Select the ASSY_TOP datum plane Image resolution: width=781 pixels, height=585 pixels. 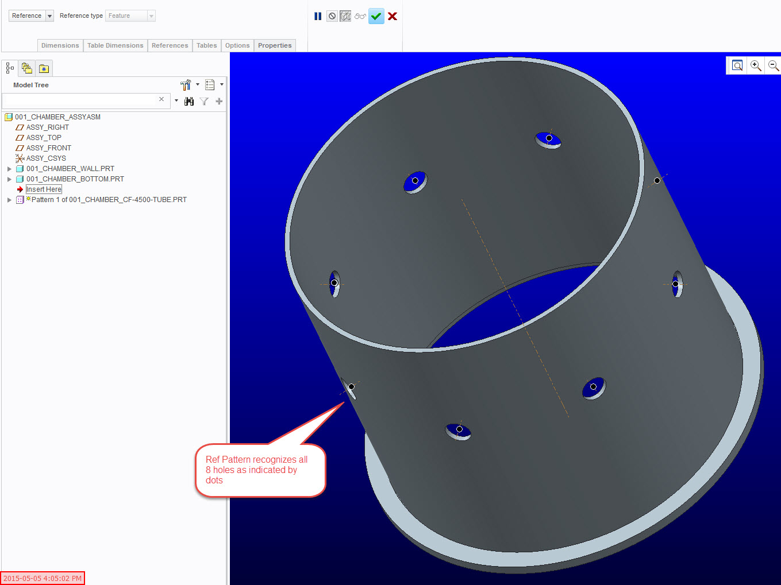pyautogui.click(x=44, y=138)
